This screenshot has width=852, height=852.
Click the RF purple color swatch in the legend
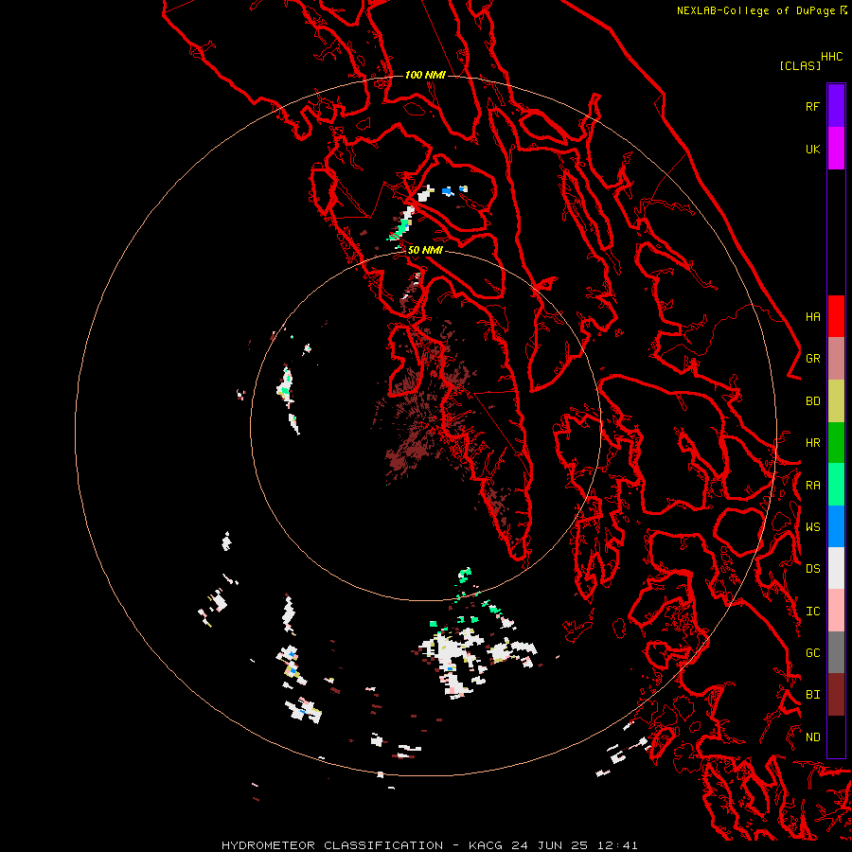[836, 106]
